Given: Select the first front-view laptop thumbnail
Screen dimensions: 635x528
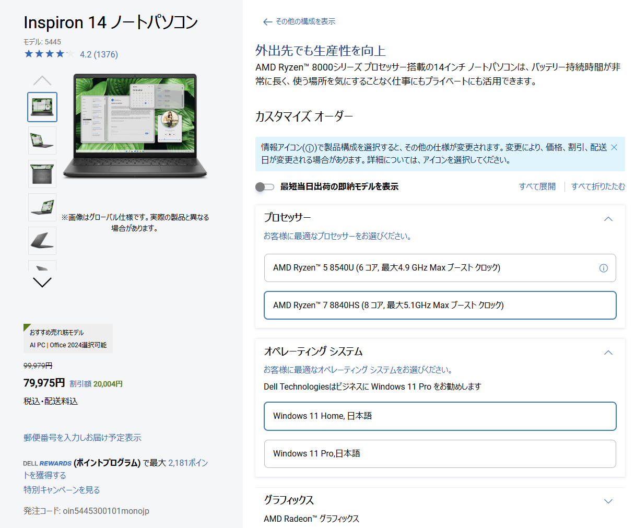Looking at the screenshot, I should [42, 107].
